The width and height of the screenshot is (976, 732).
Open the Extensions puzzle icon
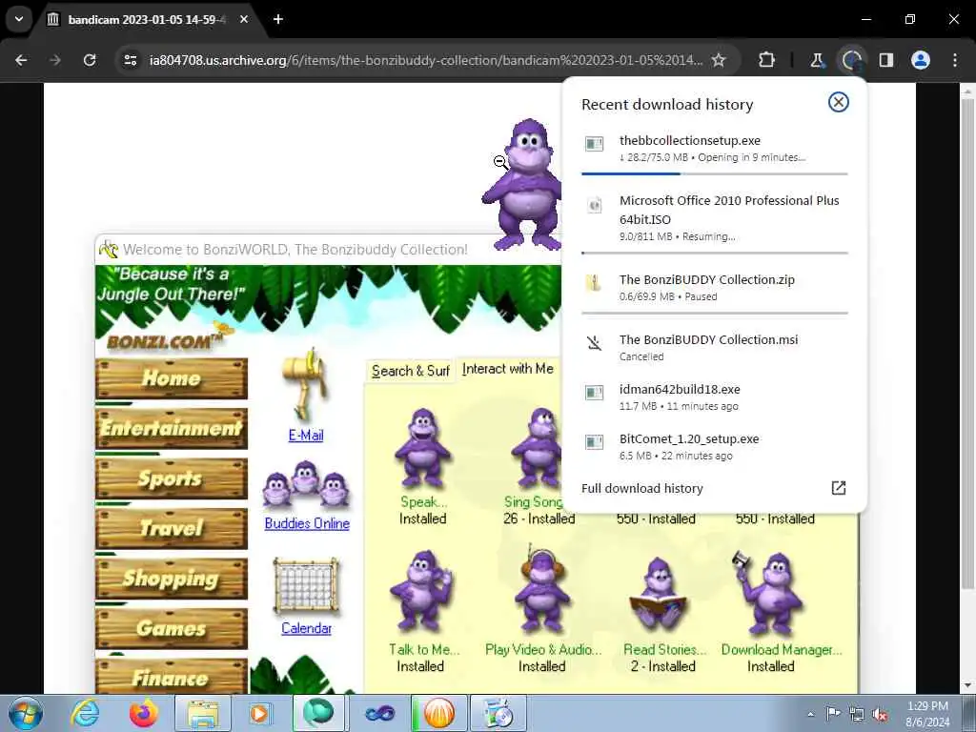[767, 60]
